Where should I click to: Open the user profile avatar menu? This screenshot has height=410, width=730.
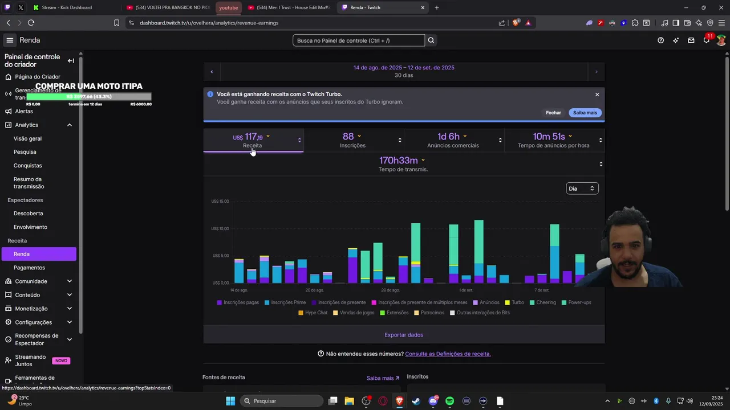721,40
